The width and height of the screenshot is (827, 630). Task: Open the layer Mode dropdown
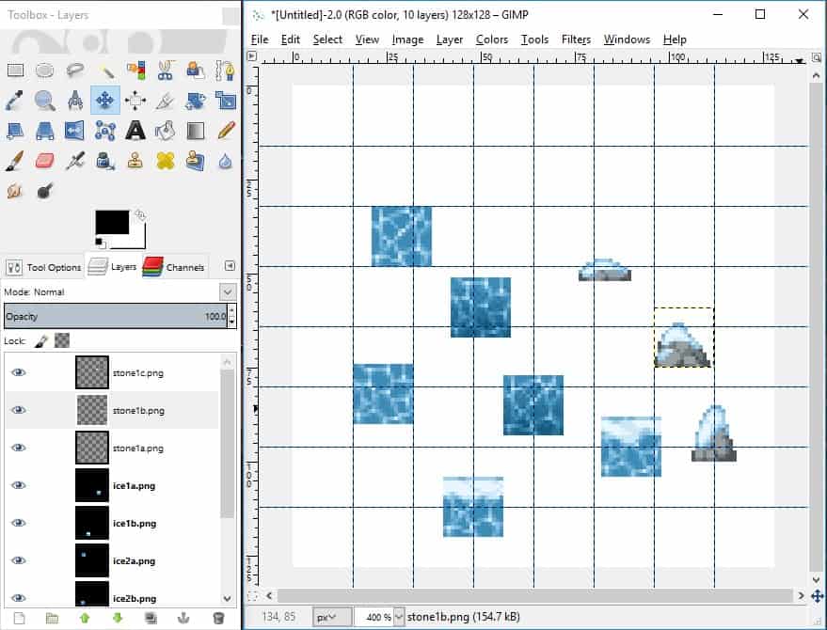click(228, 291)
